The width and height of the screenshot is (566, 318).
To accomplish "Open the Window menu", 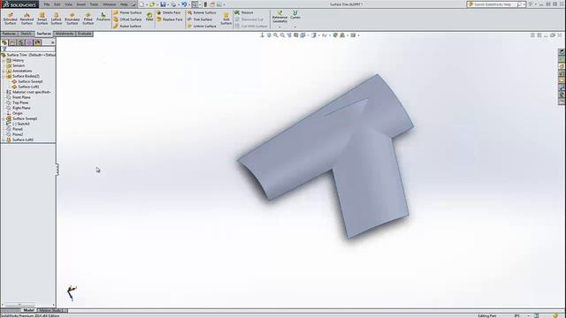I will 109,4.
